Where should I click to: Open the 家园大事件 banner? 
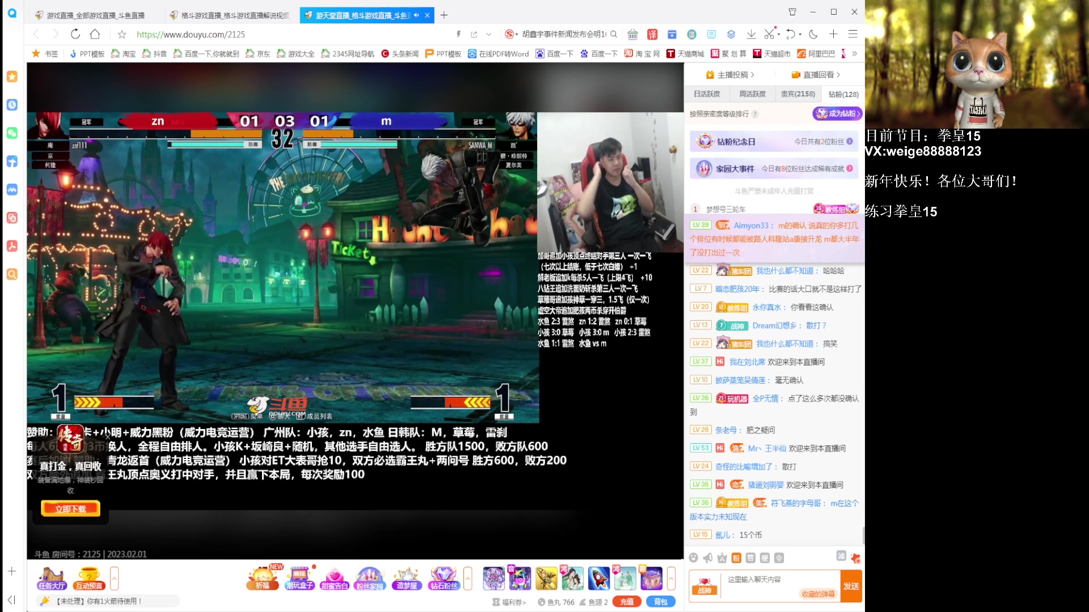774,168
